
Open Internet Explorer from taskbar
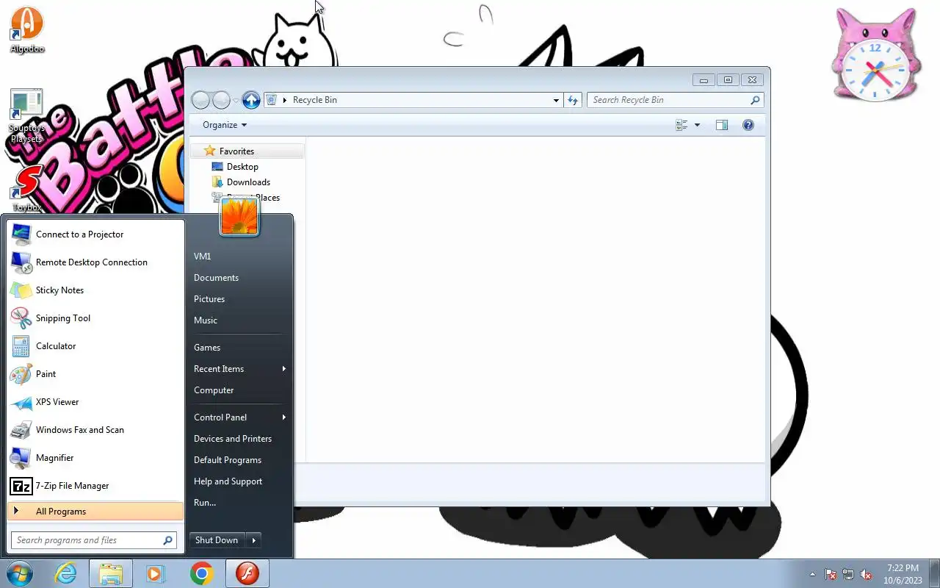[x=66, y=573]
